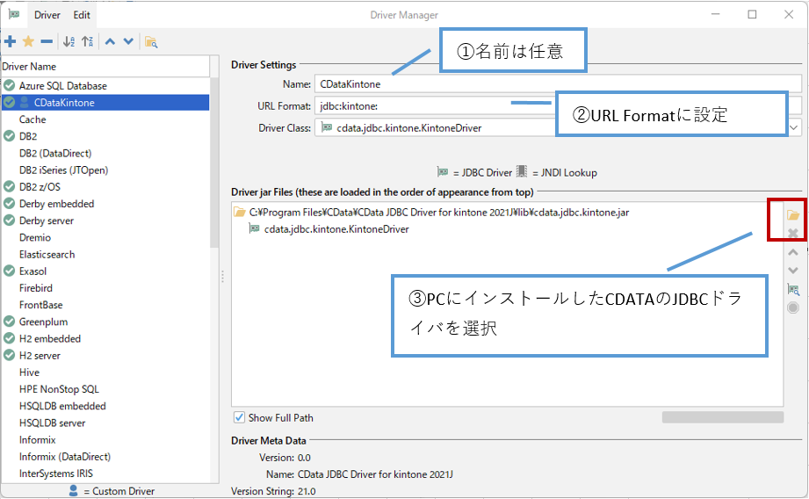Image resolution: width=809 pixels, height=499 pixels.
Task: Click green check icon beside H2 server
Action: coord(10,355)
